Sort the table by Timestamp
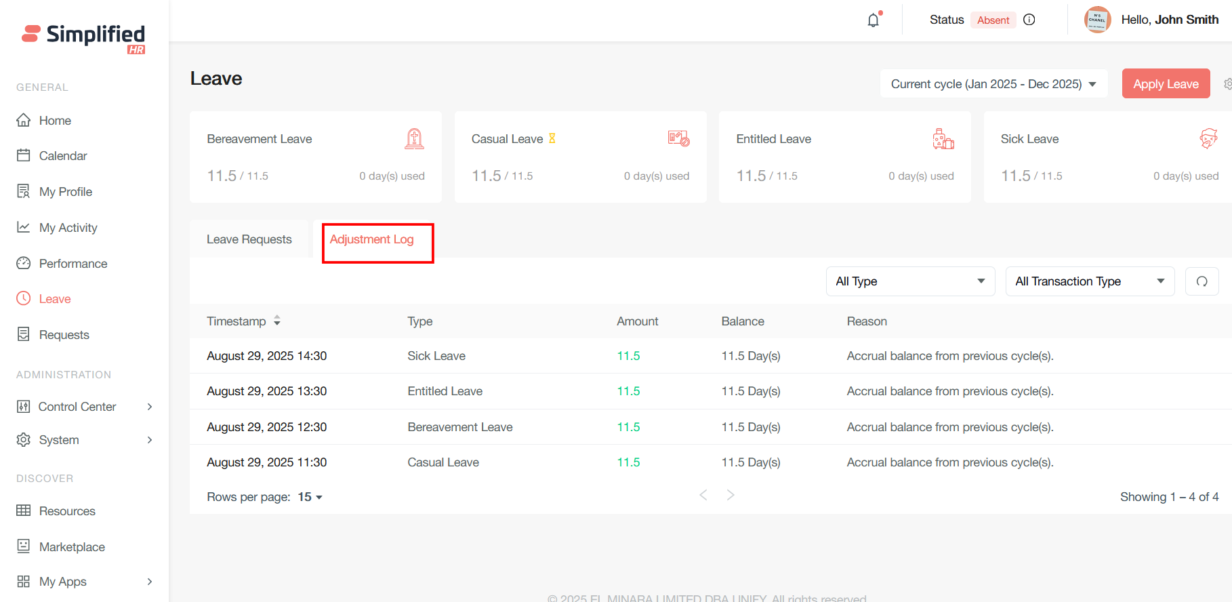The height and width of the screenshot is (602, 1232). (x=276, y=321)
